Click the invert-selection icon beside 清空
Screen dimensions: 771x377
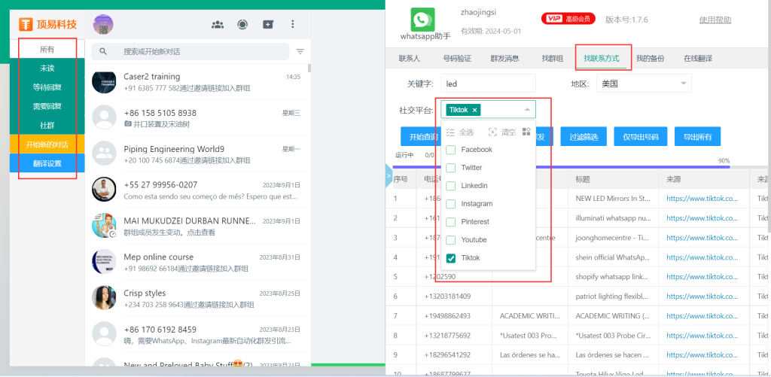526,132
